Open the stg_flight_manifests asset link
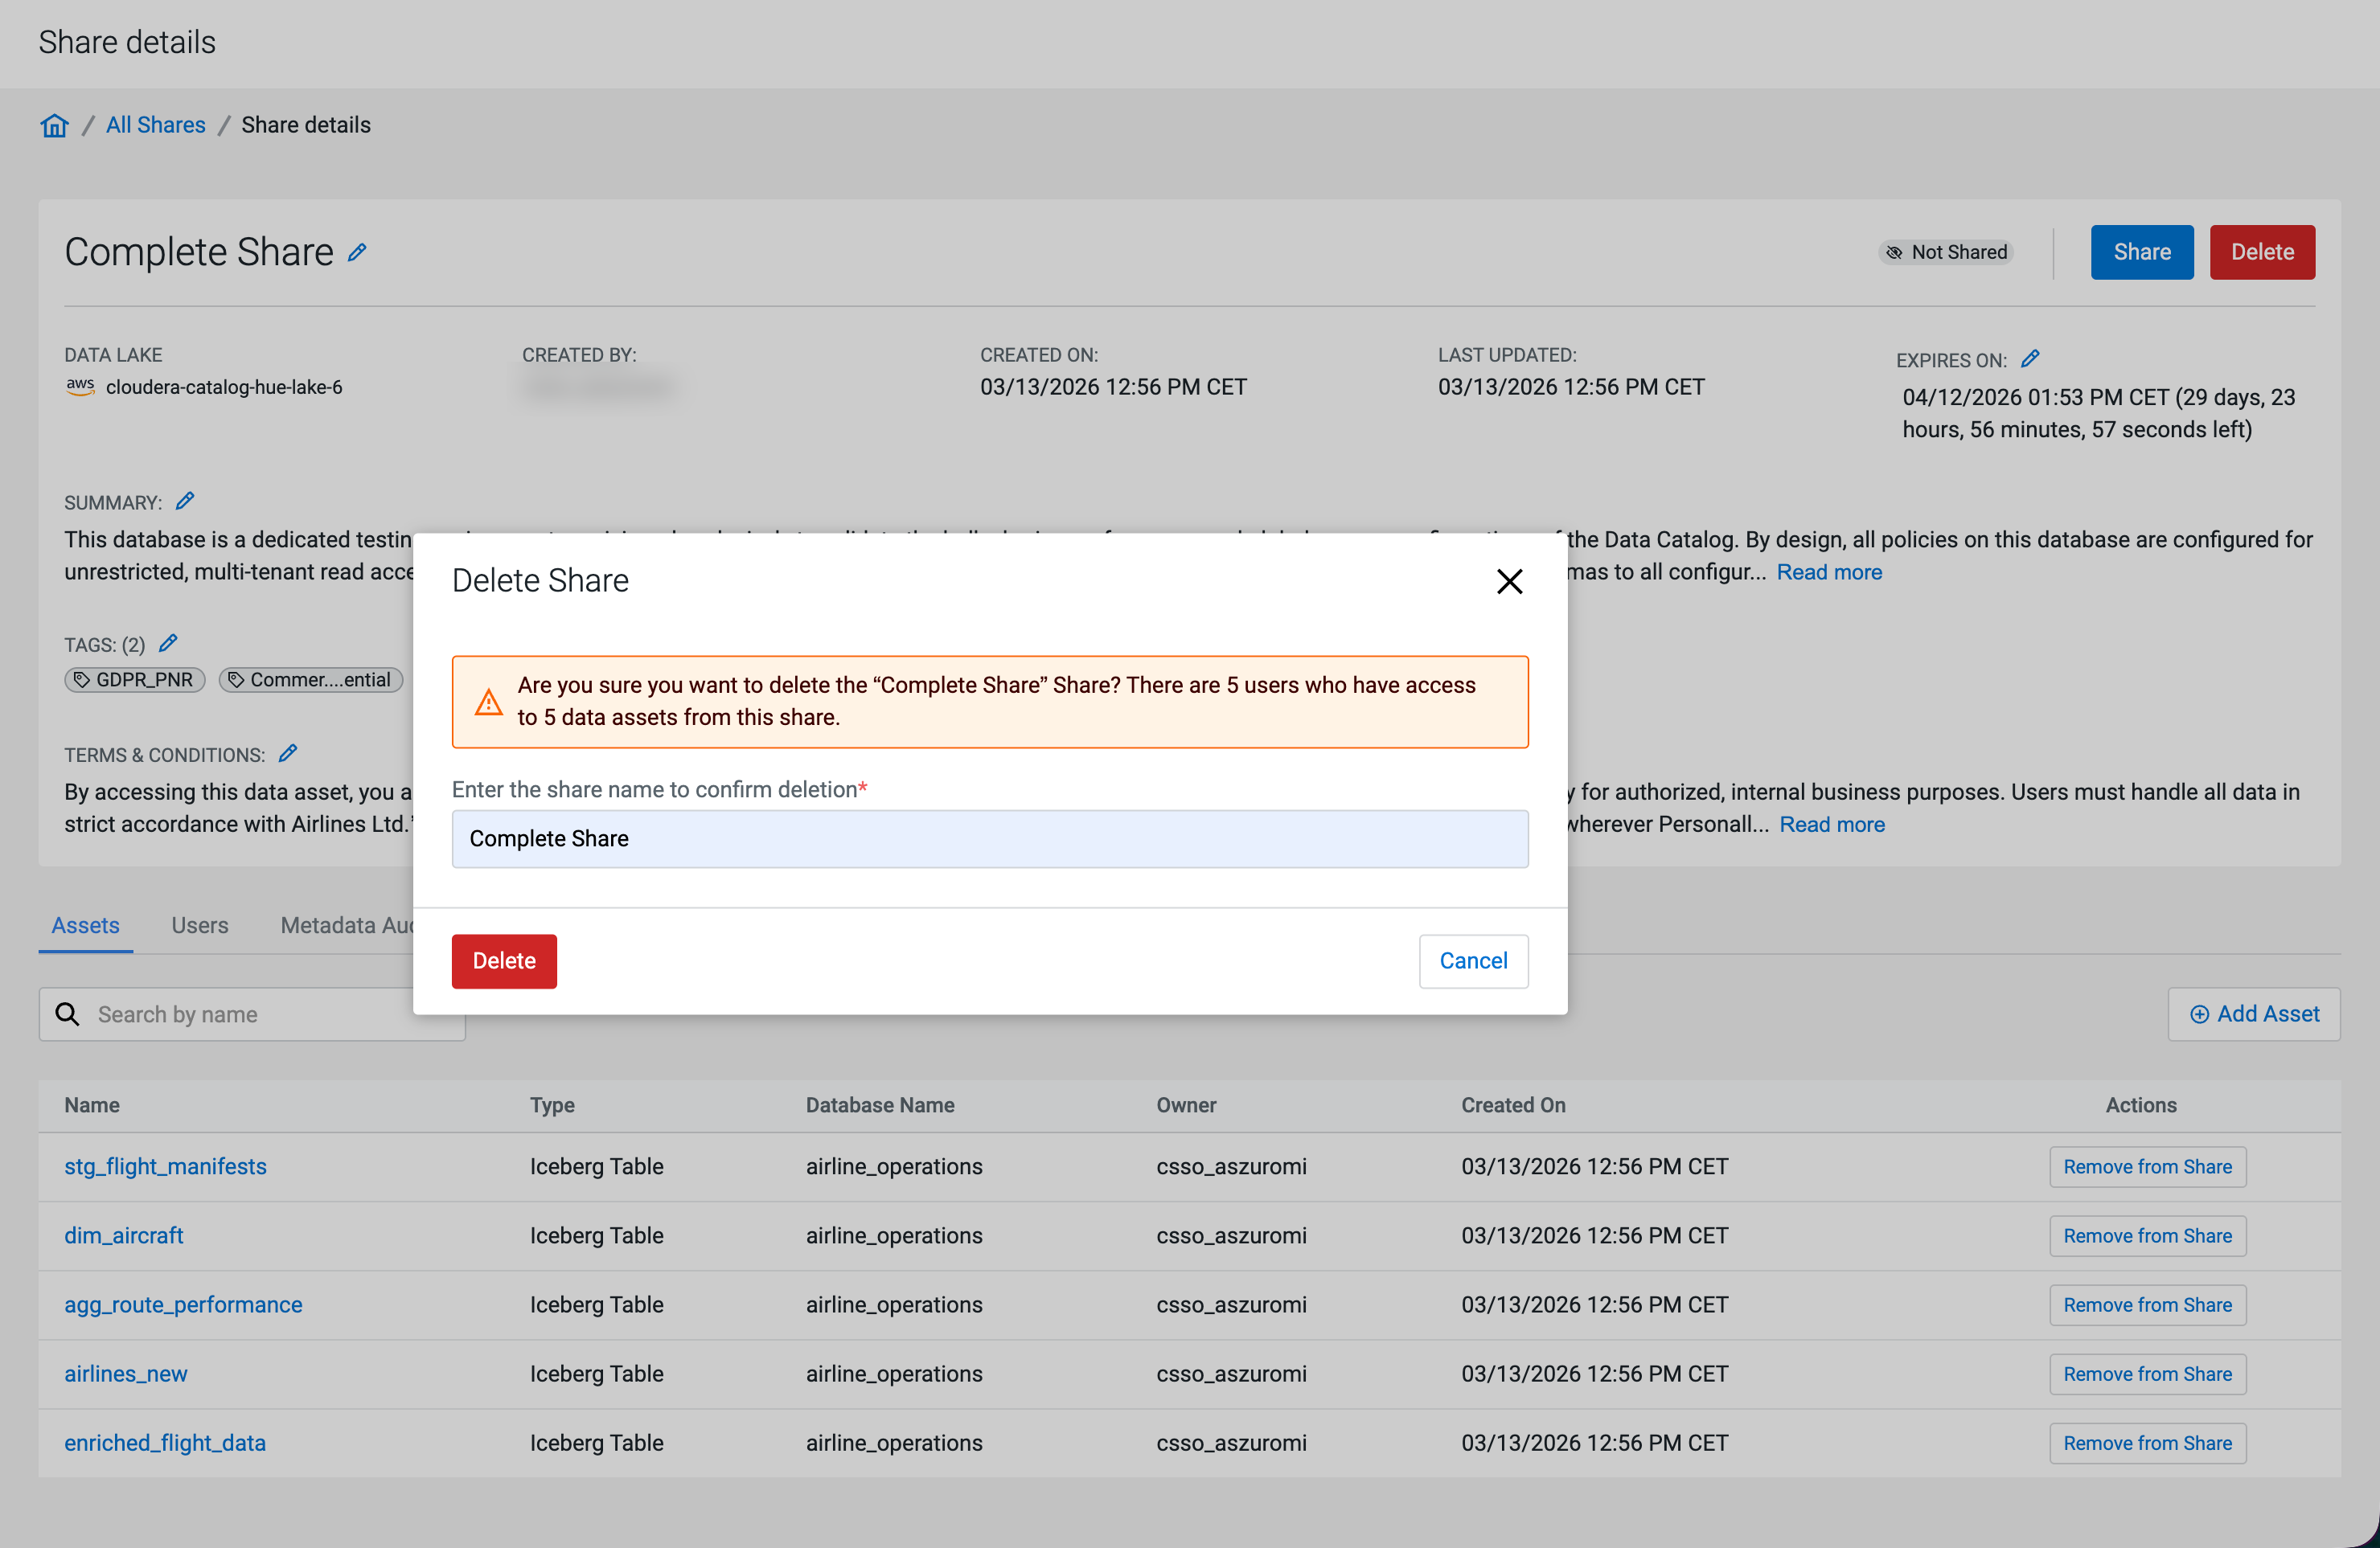The height and width of the screenshot is (1548, 2380). (165, 1166)
